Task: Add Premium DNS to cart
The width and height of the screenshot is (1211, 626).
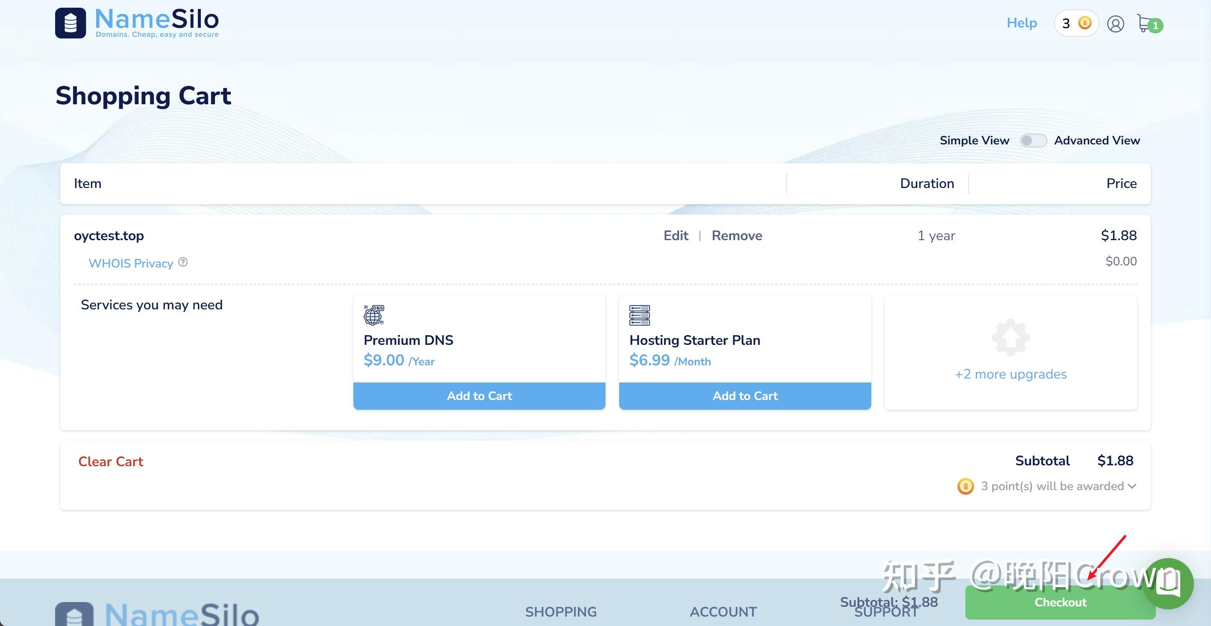Action: [x=479, y=396]
